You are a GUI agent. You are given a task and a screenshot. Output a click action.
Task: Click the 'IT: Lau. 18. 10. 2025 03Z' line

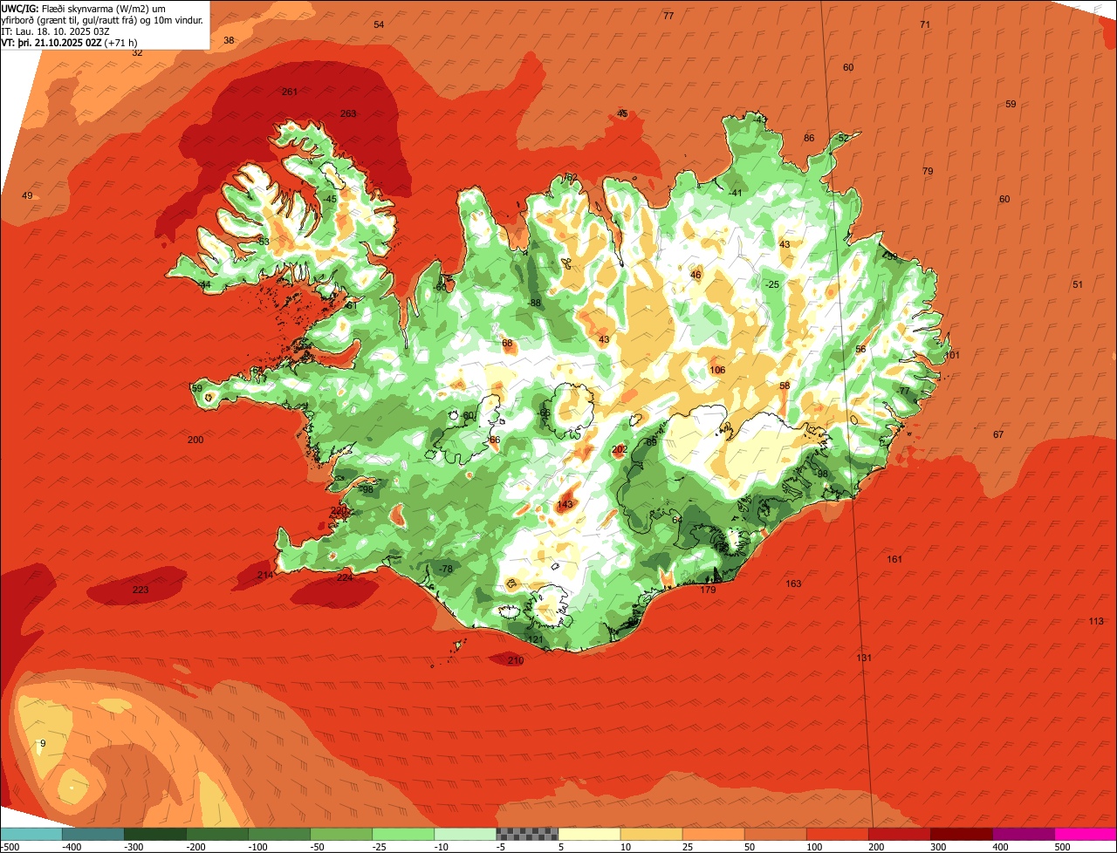[56, 31]
